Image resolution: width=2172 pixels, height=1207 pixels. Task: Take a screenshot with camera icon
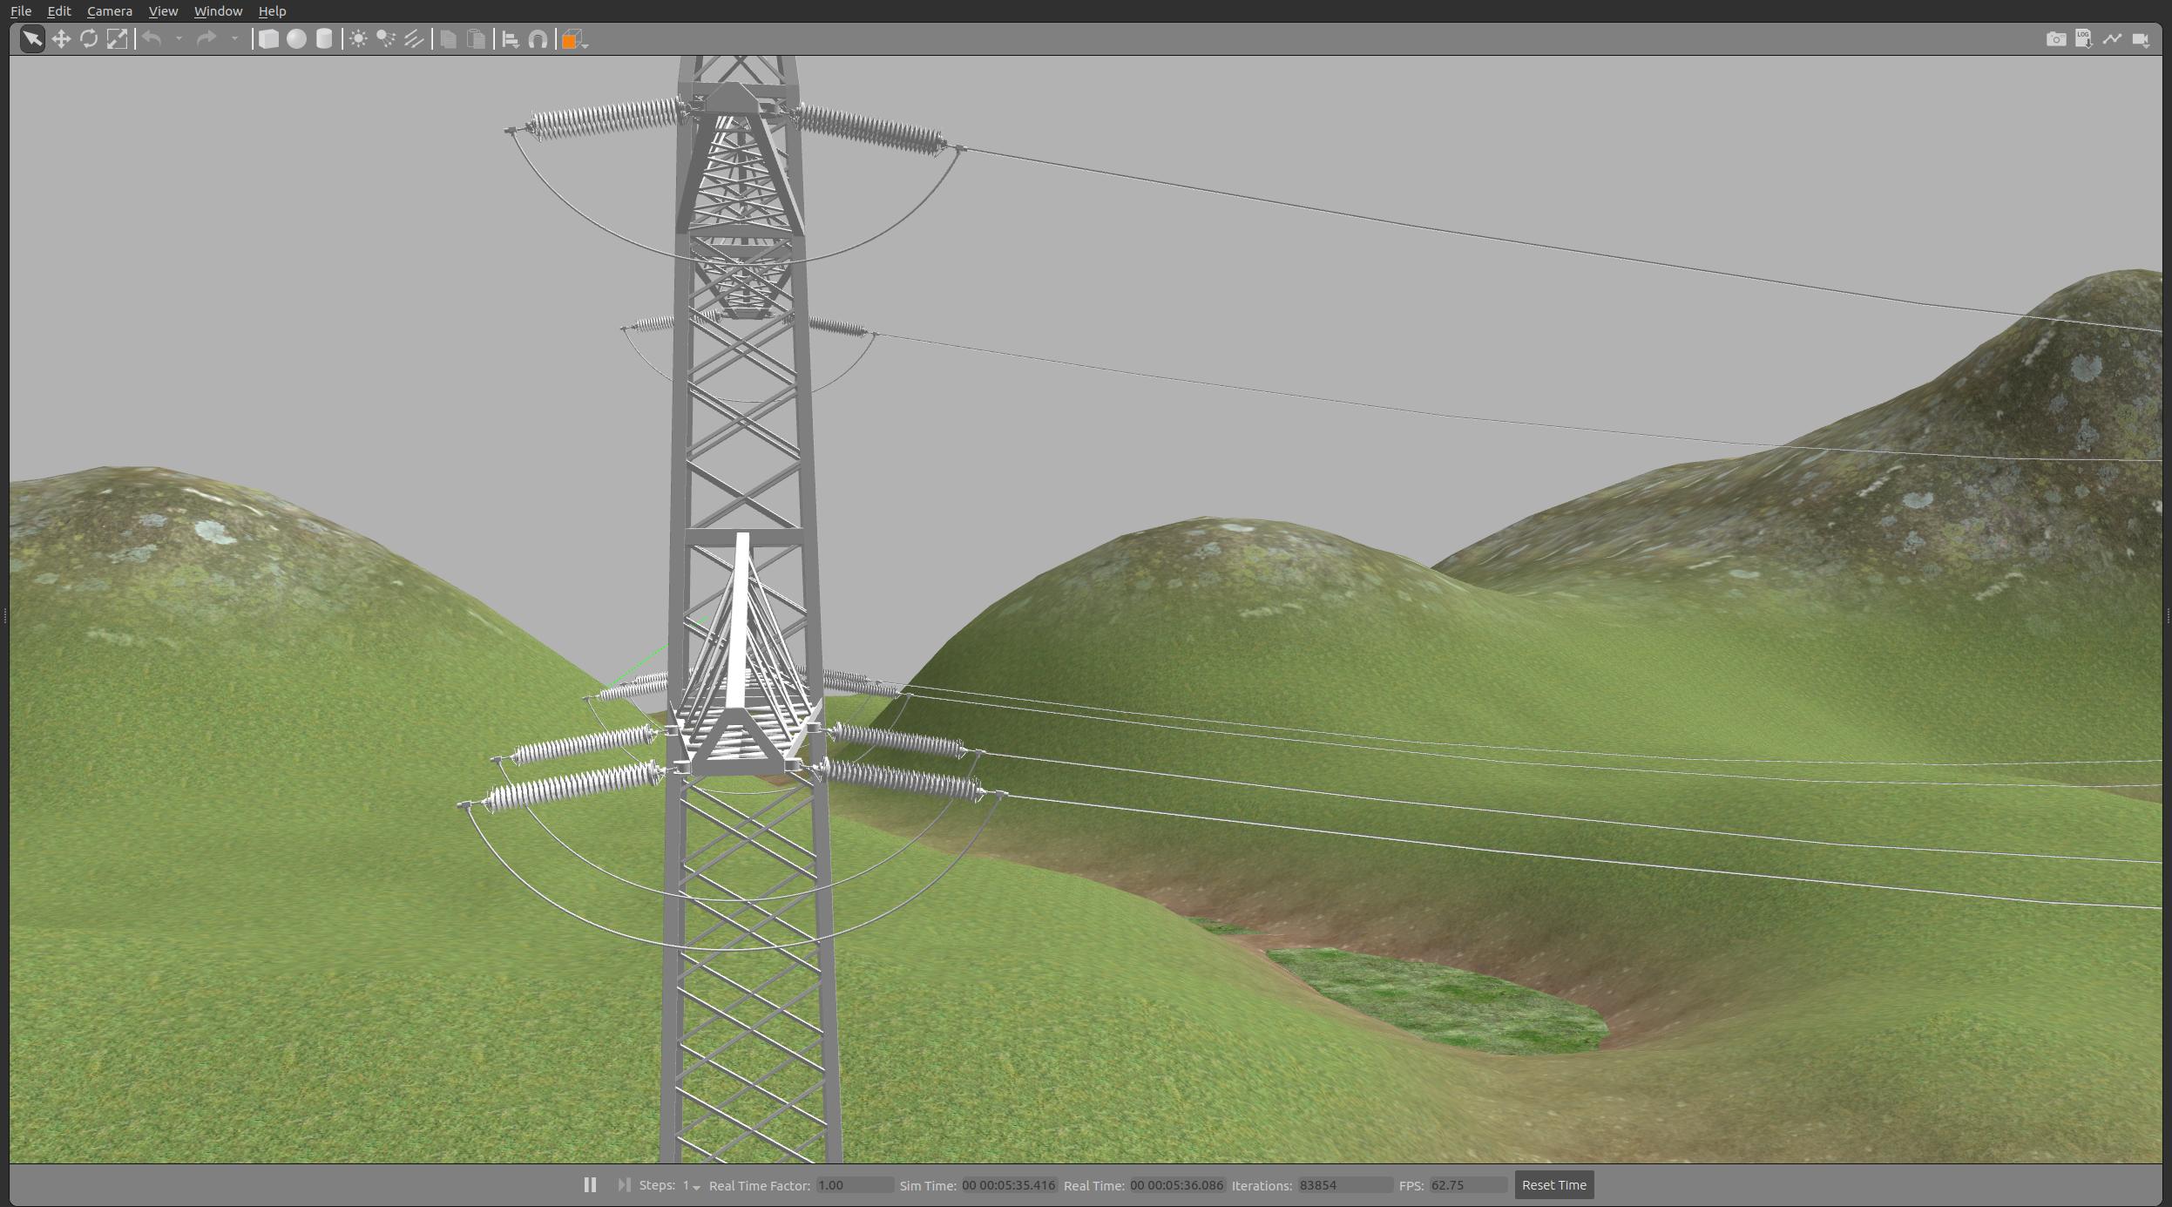2056,39
